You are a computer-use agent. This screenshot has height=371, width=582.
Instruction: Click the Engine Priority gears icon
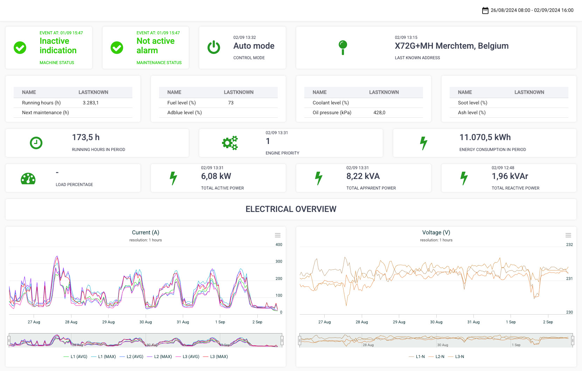pos(230,143)
